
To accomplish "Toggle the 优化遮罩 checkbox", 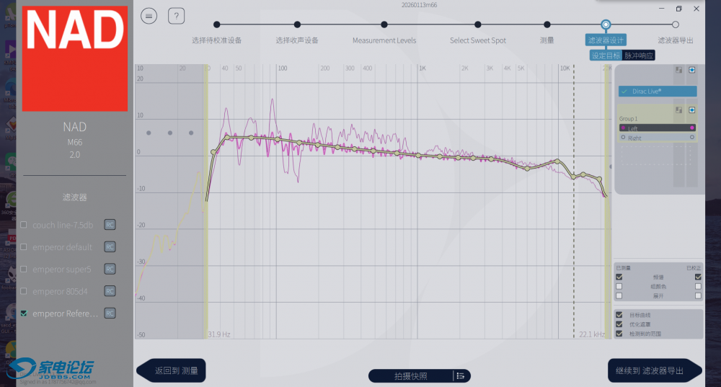I will click(619, 324).
